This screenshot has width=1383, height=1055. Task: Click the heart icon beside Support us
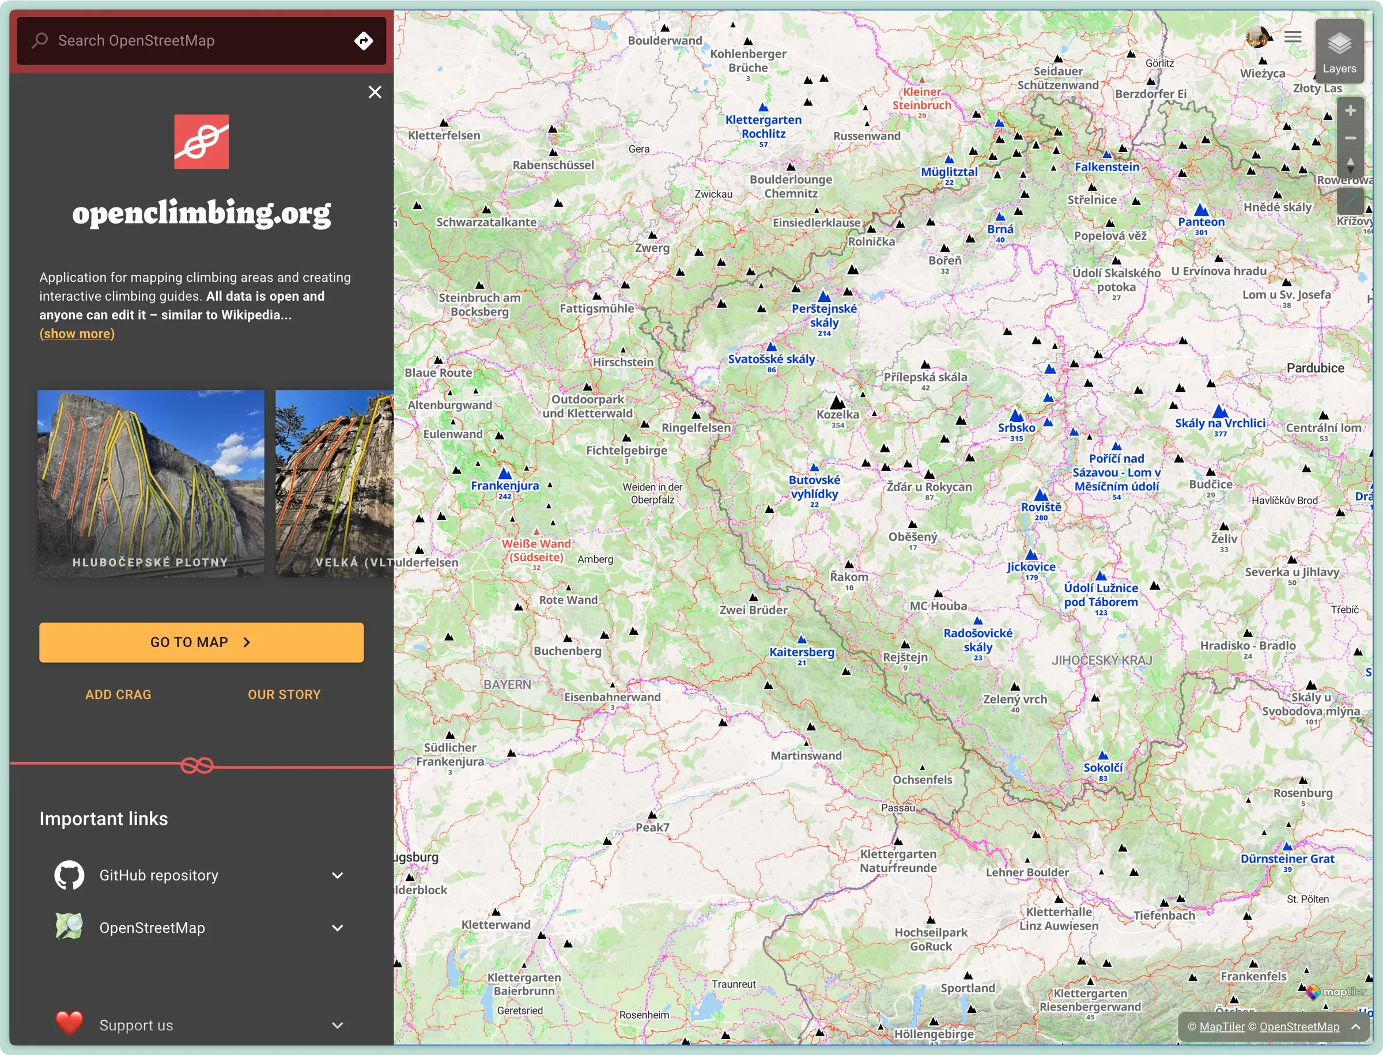tap(69, 1022)
